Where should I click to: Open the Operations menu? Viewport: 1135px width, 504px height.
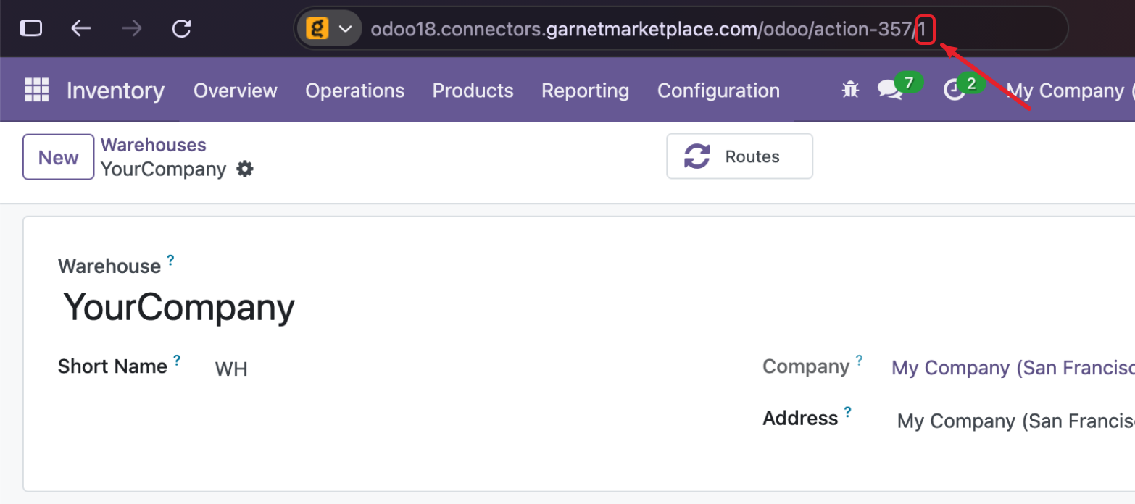[x=354, y=91]
